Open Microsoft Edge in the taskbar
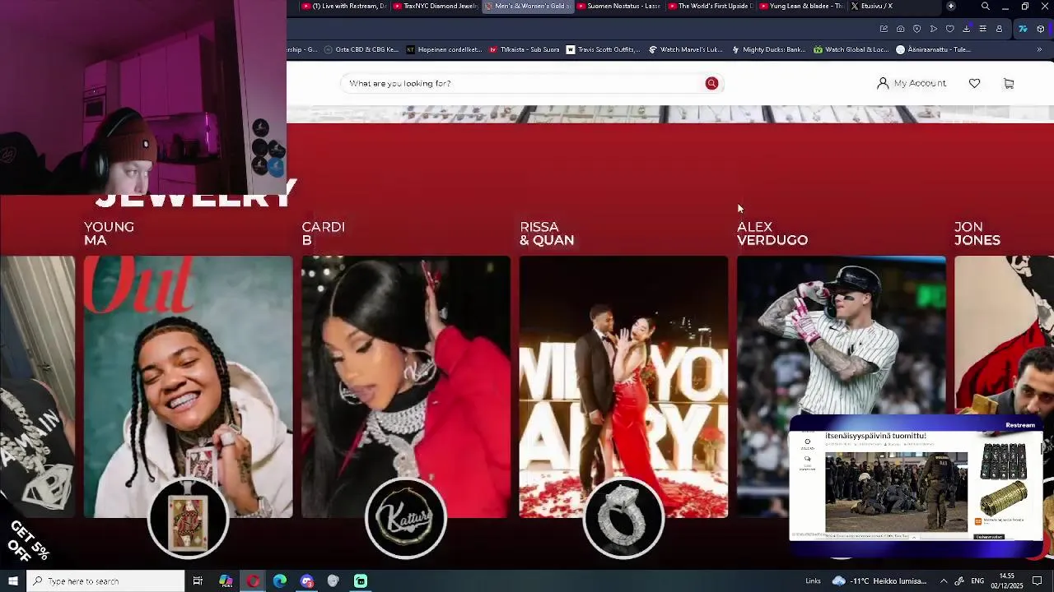Screen dimensions: 1054x592 click(x=280, y=581)
